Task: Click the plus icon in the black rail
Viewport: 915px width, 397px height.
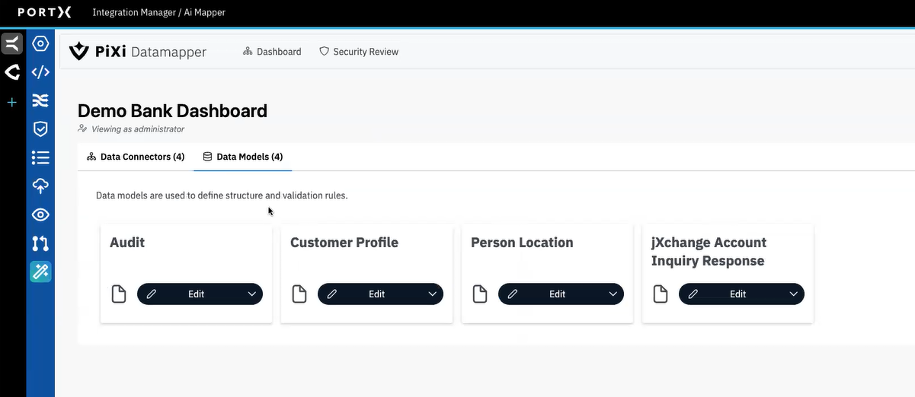Action: [12, 102]
